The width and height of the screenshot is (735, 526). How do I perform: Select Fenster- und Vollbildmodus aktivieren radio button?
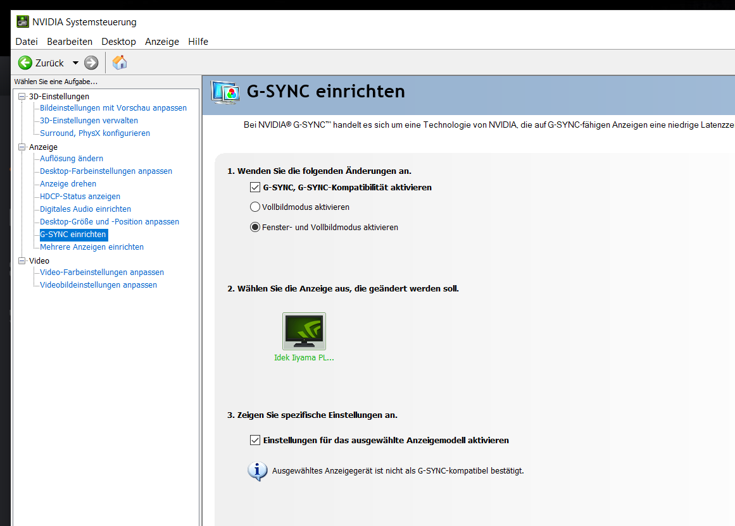255,227
